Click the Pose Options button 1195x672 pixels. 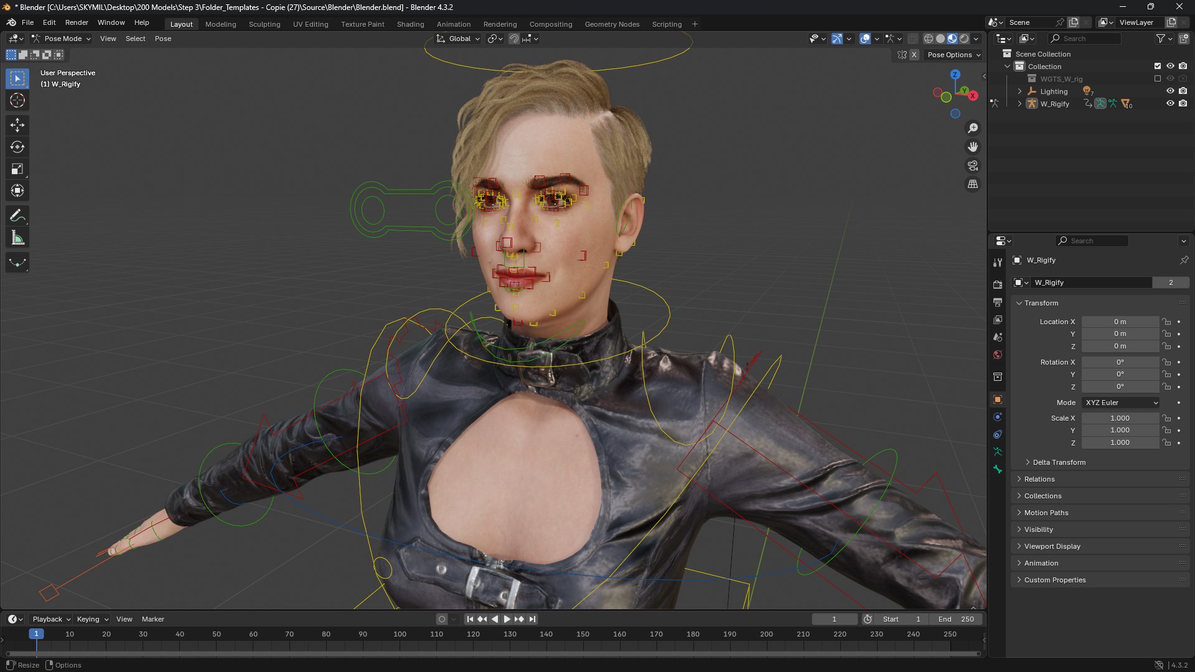(x=953, y=55)
